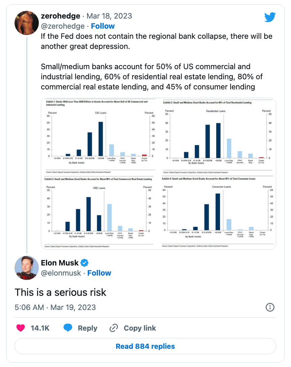Read 884 replies button
291x367 pixels.
[145, 346]
